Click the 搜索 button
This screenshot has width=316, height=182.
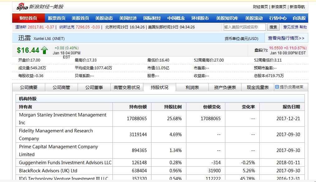click(273, 27)
